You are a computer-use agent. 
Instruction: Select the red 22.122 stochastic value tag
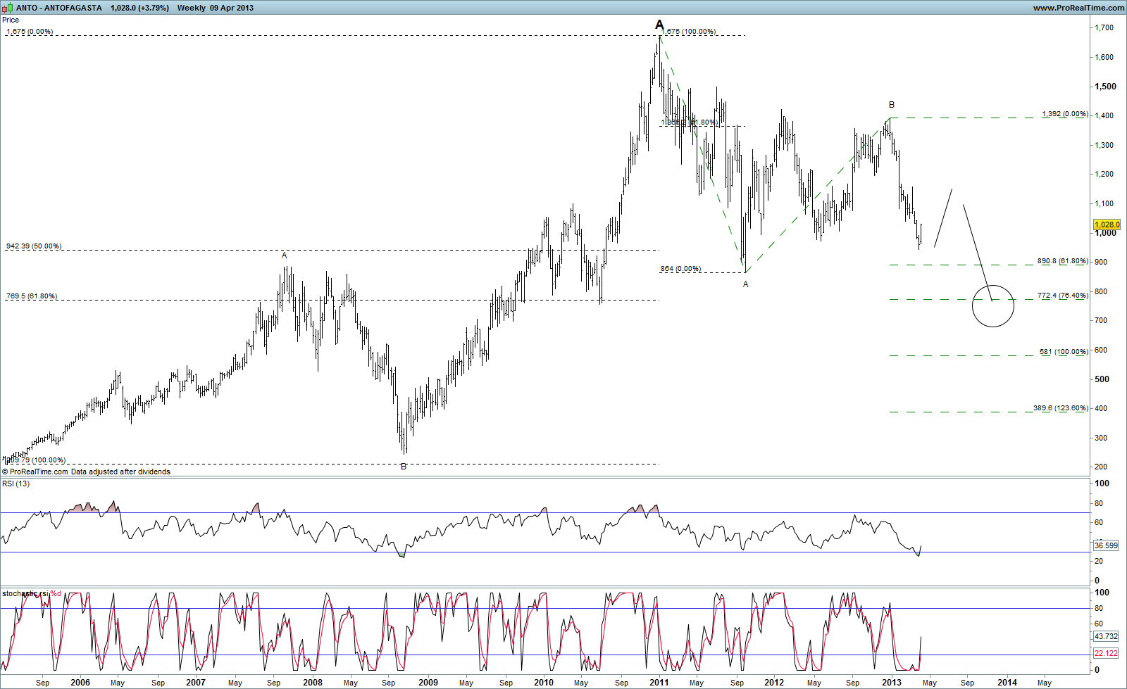point(1106,653)
